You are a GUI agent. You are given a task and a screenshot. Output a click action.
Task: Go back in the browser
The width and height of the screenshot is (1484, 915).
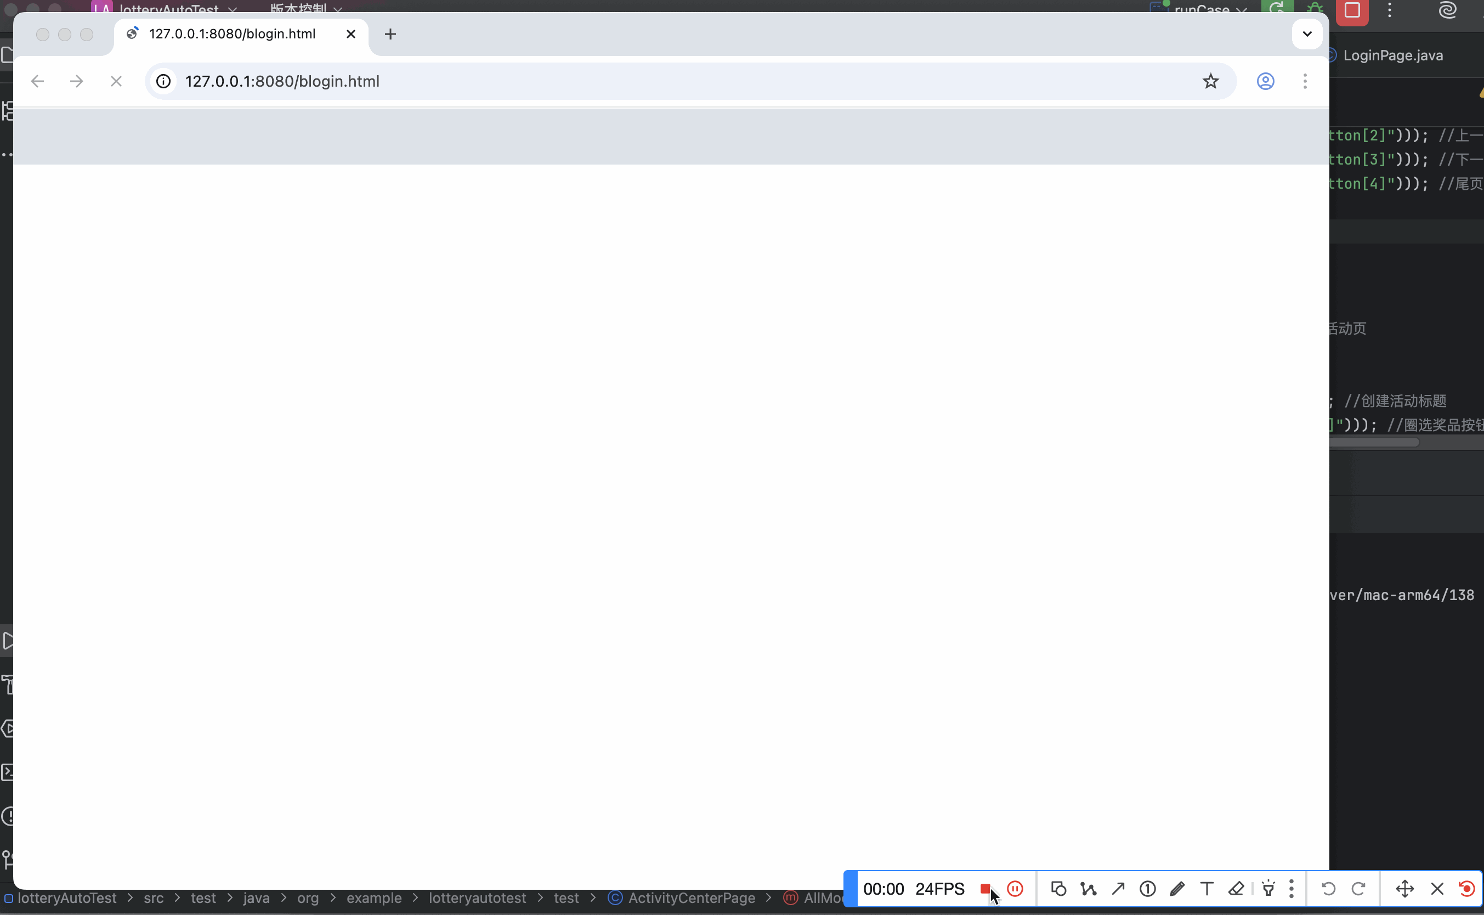tap(37, 81)
